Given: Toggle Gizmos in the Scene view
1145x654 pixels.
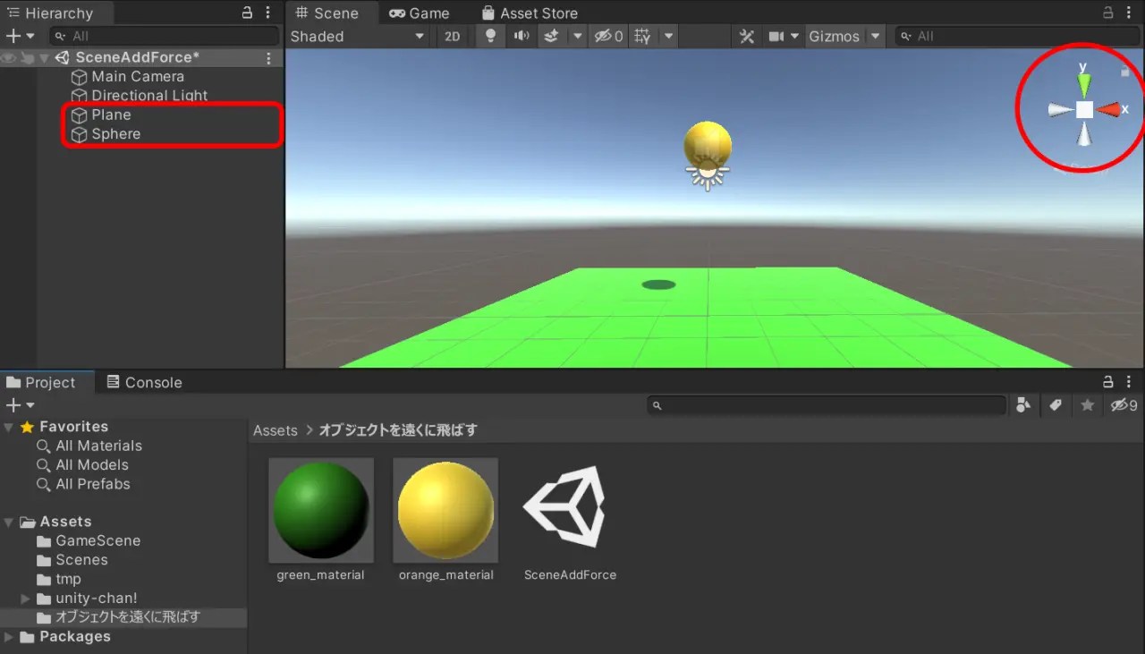Looking at the screenshot, I should tap(834, 36).
